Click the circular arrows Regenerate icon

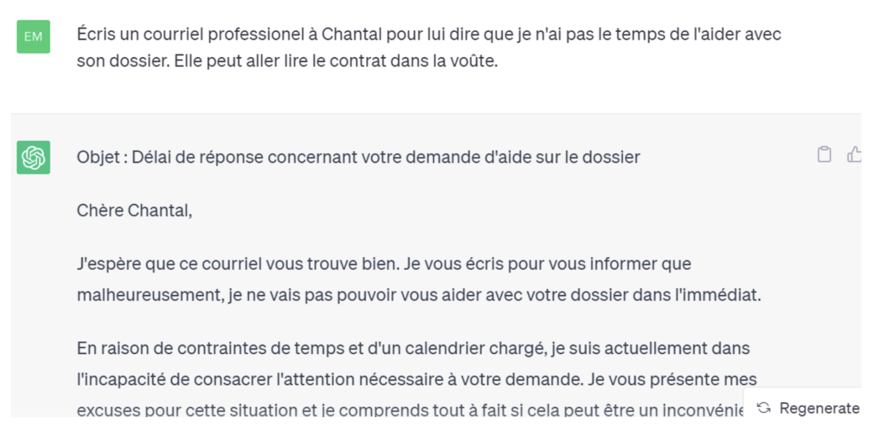pos(764,407)
